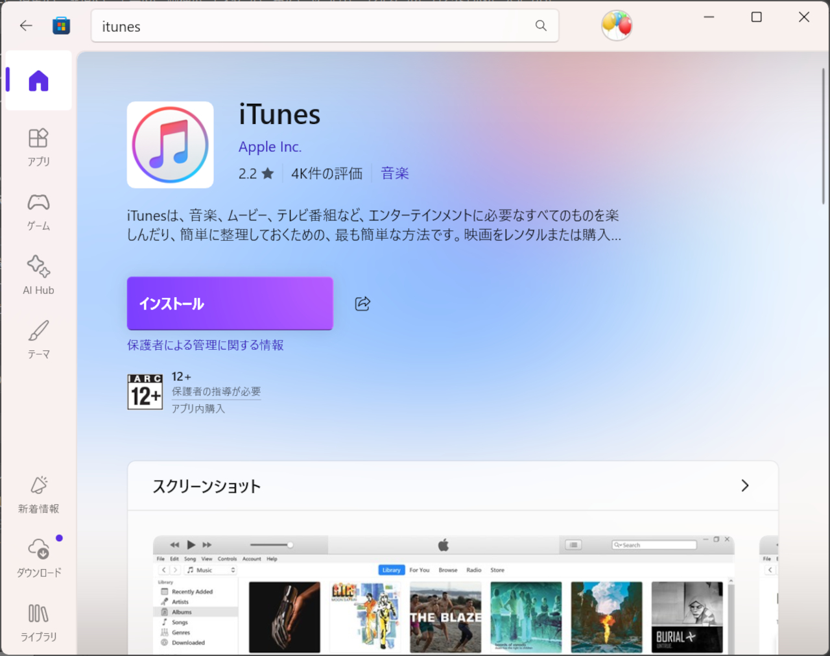Open the balloon profile avatar

617,25
